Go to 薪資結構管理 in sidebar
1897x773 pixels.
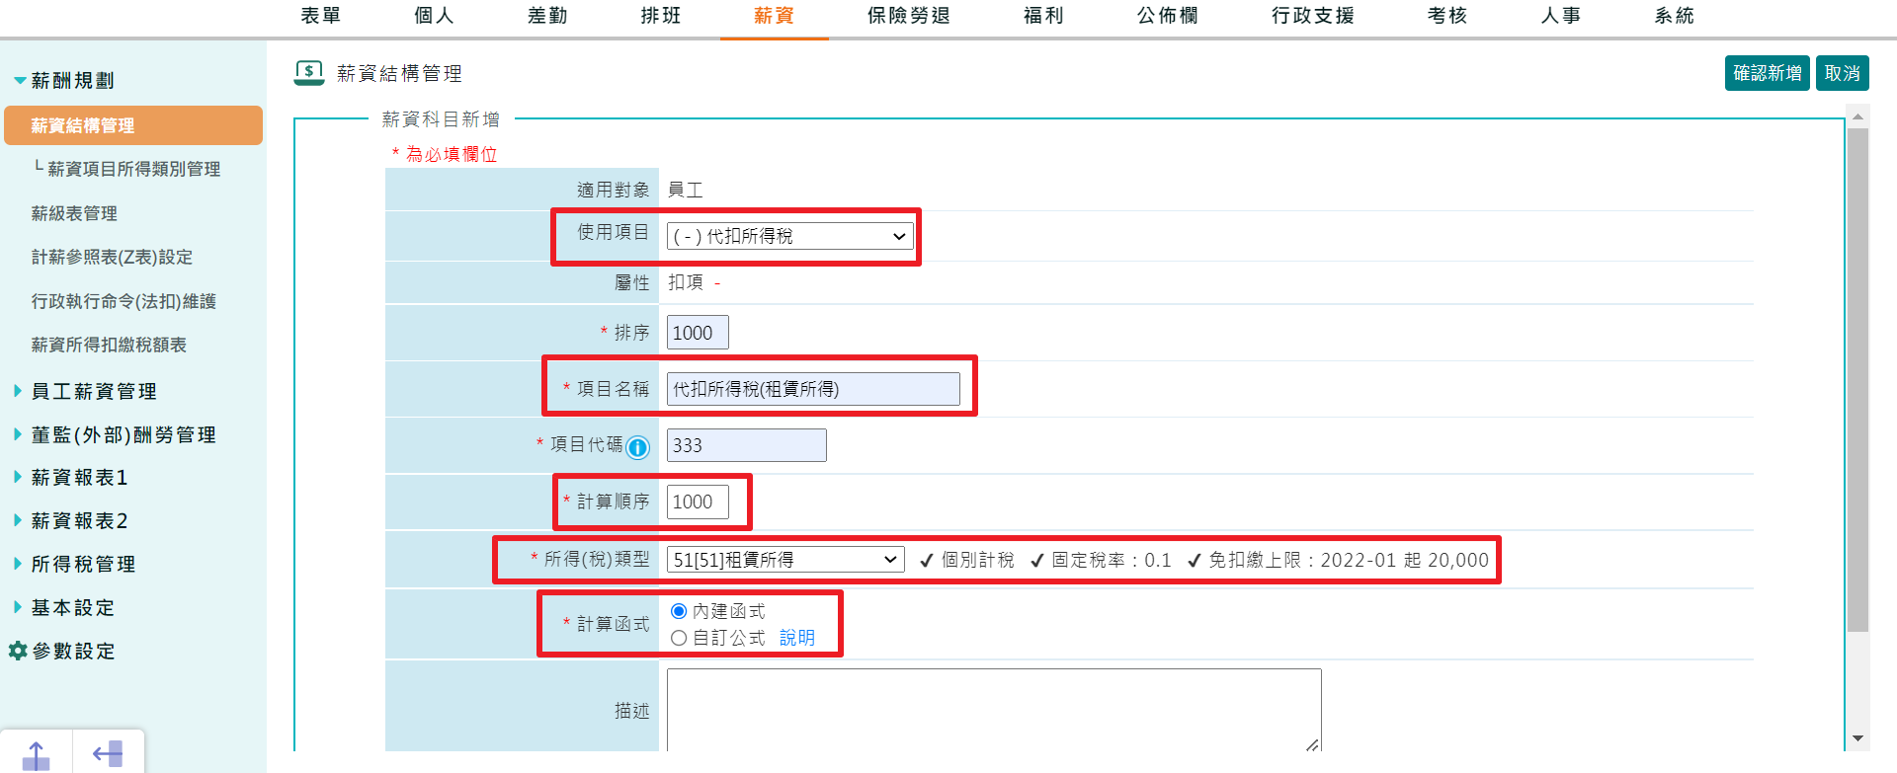(133, 125)
